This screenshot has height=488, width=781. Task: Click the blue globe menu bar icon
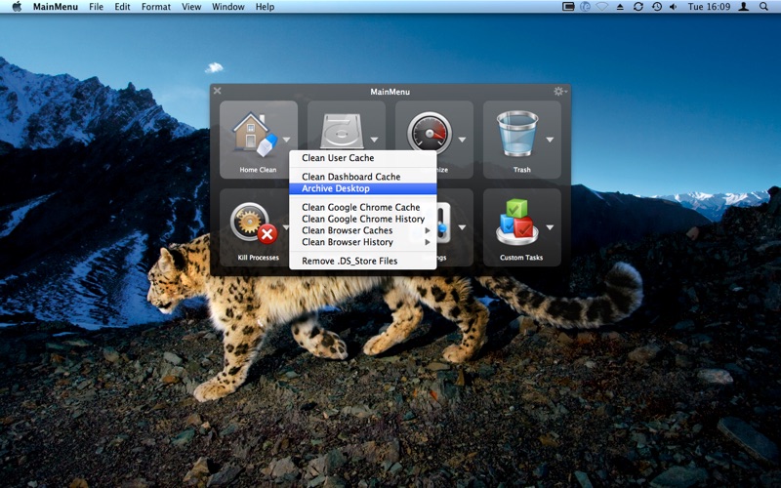click(x=585, y=7)
